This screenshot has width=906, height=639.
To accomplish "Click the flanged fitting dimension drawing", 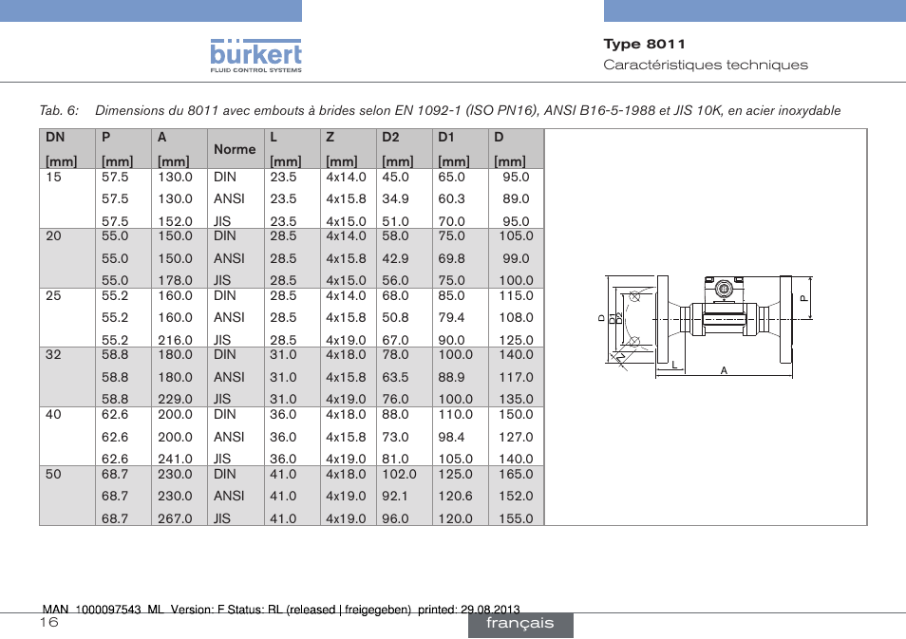I will (706, 327).
